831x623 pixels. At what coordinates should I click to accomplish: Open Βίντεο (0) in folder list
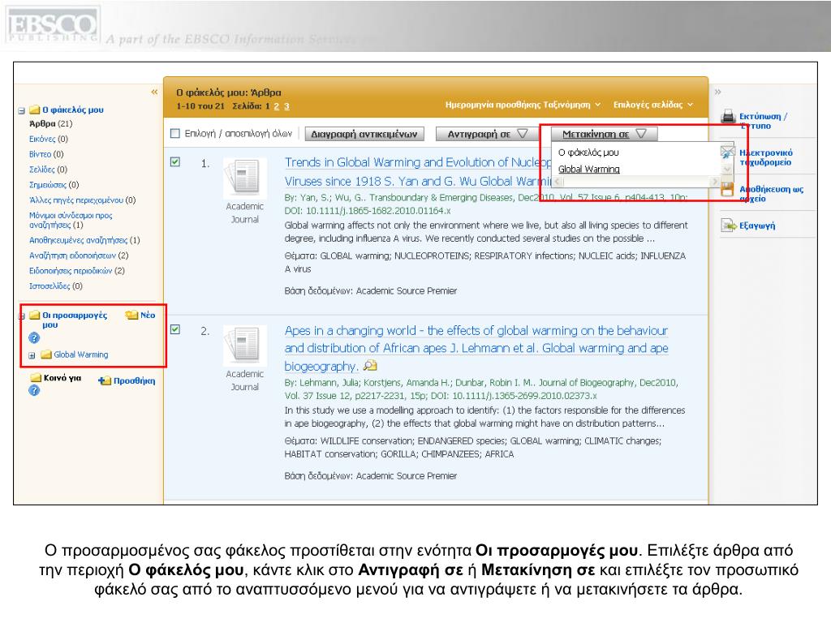(x=46, y=154)
